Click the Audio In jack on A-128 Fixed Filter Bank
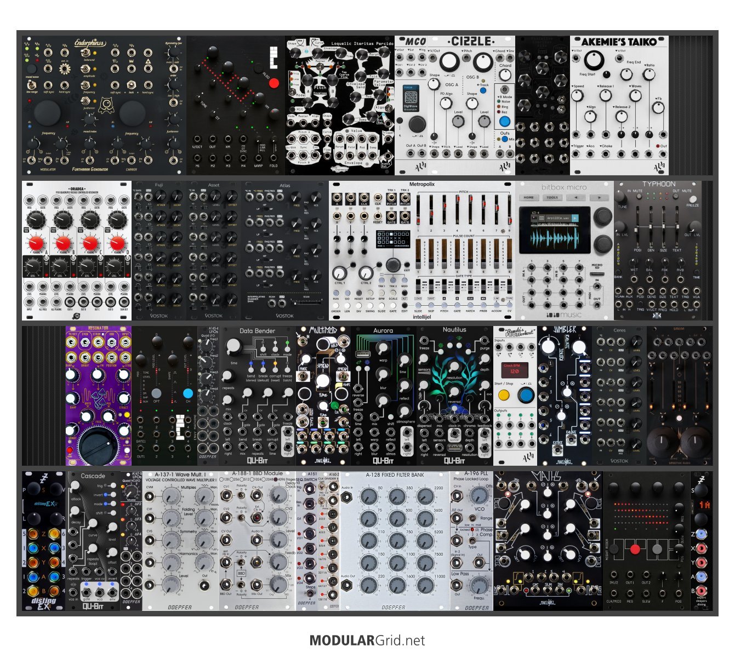This screenshot has height=652, width=735. [x=347, y=497]
